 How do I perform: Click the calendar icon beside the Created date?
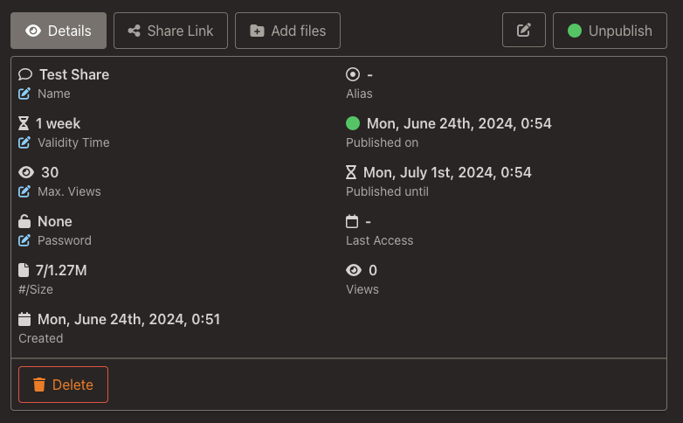click(x=24, y=319)
